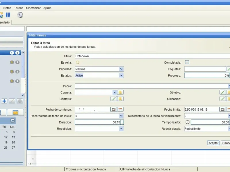Image resolution: width=230 pixels, height=172 pixels.
Task: Open the Fecha limite date picker icon
Action: (223, 110)
